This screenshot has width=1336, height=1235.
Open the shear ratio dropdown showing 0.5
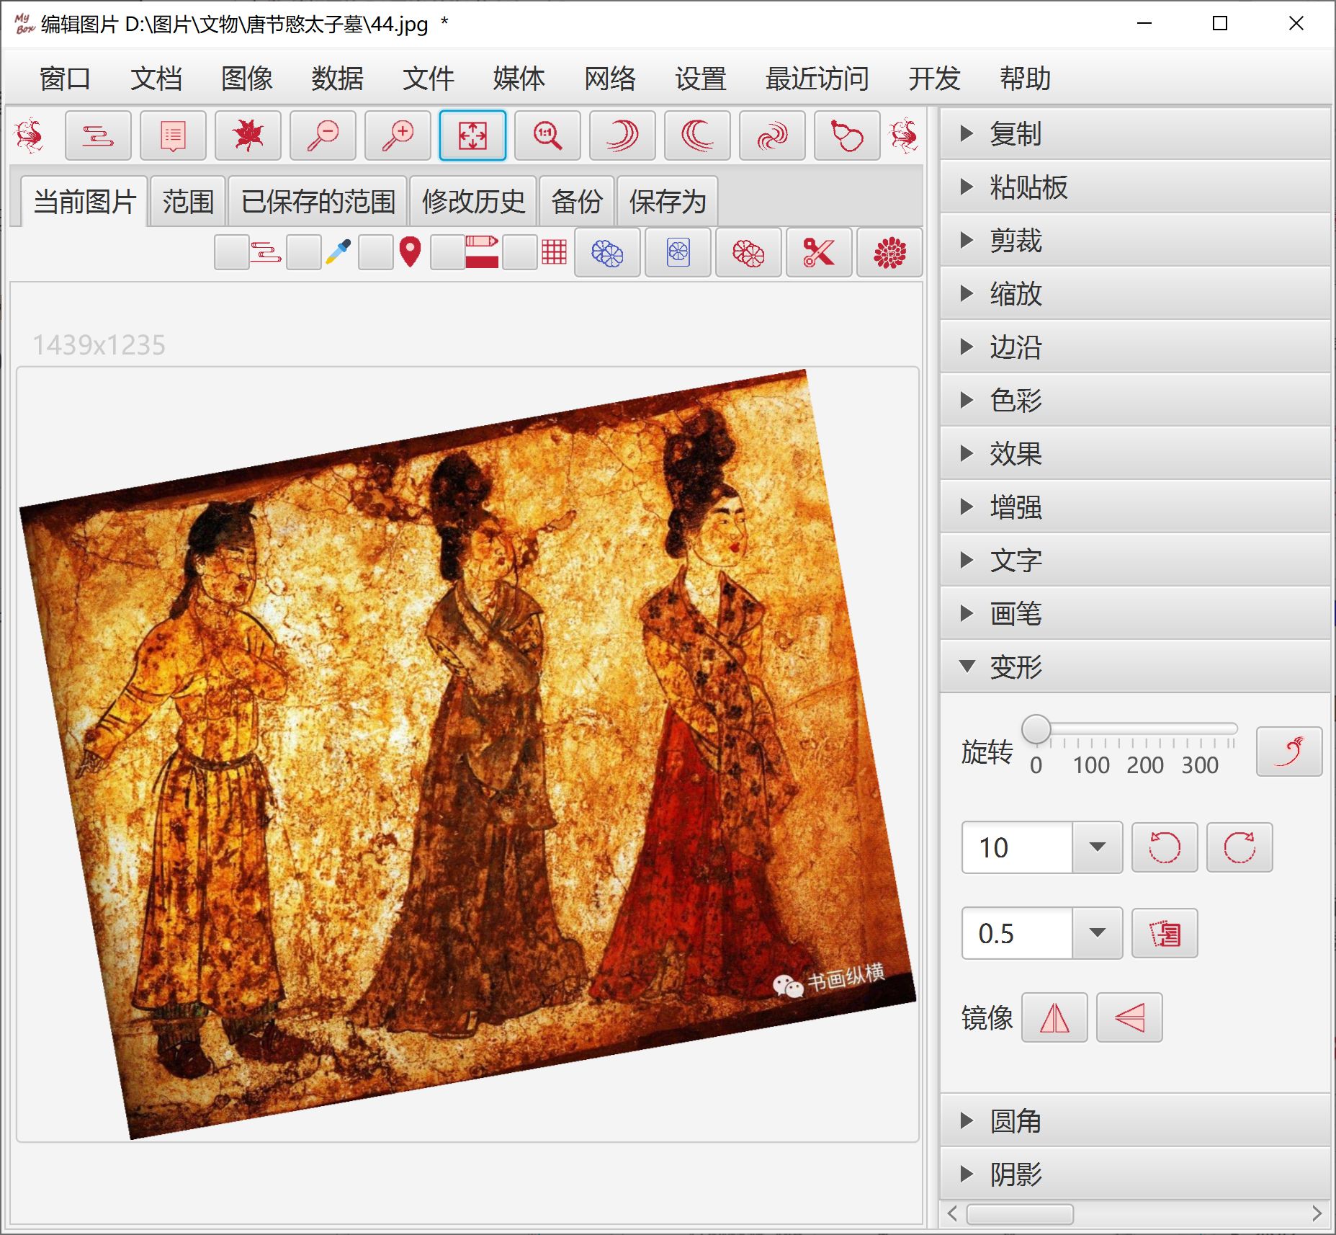pos(1097,933)
